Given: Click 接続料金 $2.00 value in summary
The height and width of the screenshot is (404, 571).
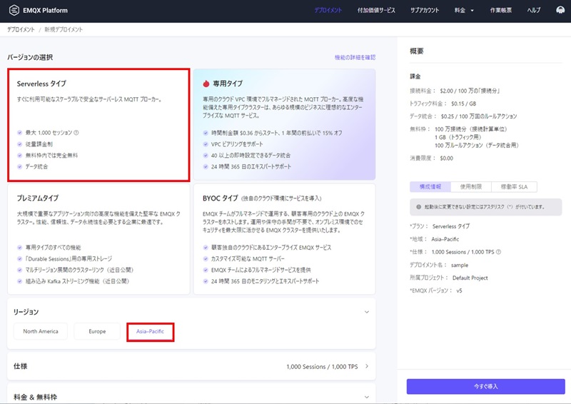Looking at the screenshot, I should pyautogui.click(x=470, y=91).
